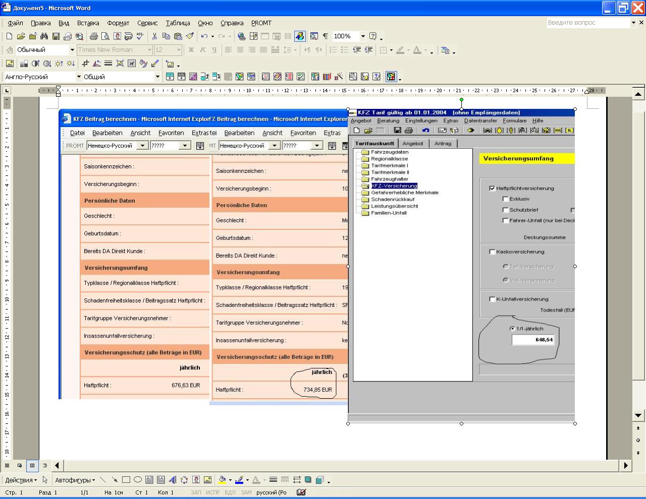Click the Действия drawing button
The height and width of the screenshot is (499, 646).
pyautogui.click(x=21, y=480)
